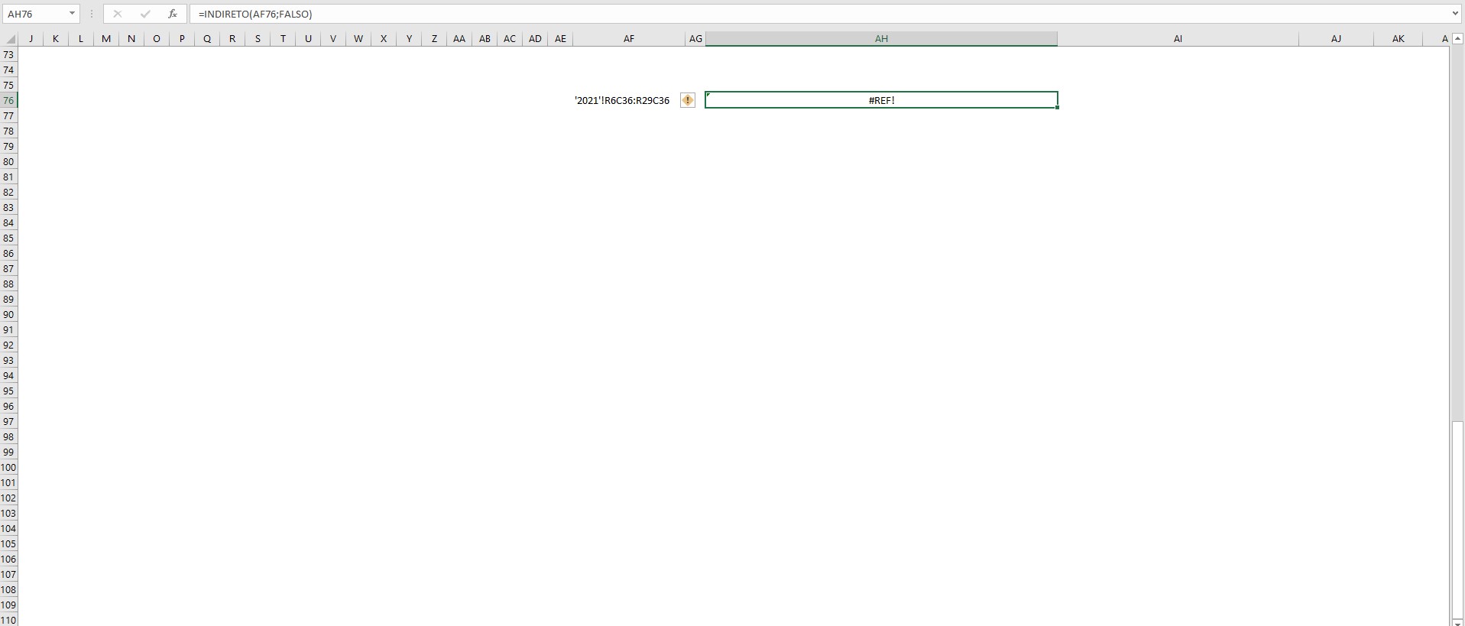Select row 92 header
Screen dimensions: 1465x626
[8, 345]
